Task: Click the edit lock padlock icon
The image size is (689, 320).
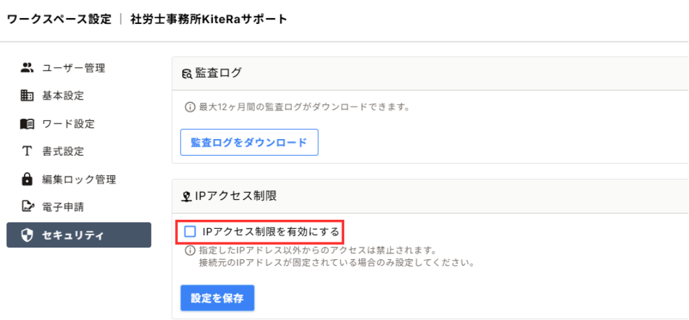Action: coord(27,179)
